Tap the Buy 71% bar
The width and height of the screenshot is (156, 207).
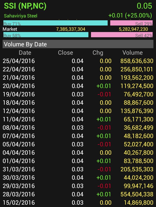[55, 23]
